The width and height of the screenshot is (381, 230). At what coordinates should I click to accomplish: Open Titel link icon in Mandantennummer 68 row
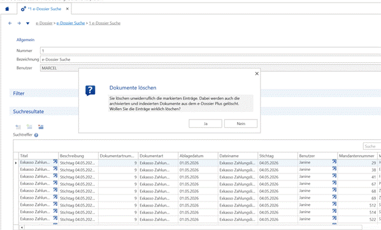click(55, 190)
